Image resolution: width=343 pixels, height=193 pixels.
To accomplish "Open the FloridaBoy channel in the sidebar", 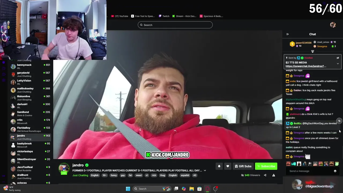I will pyautogui.click(x=30, y=129).
